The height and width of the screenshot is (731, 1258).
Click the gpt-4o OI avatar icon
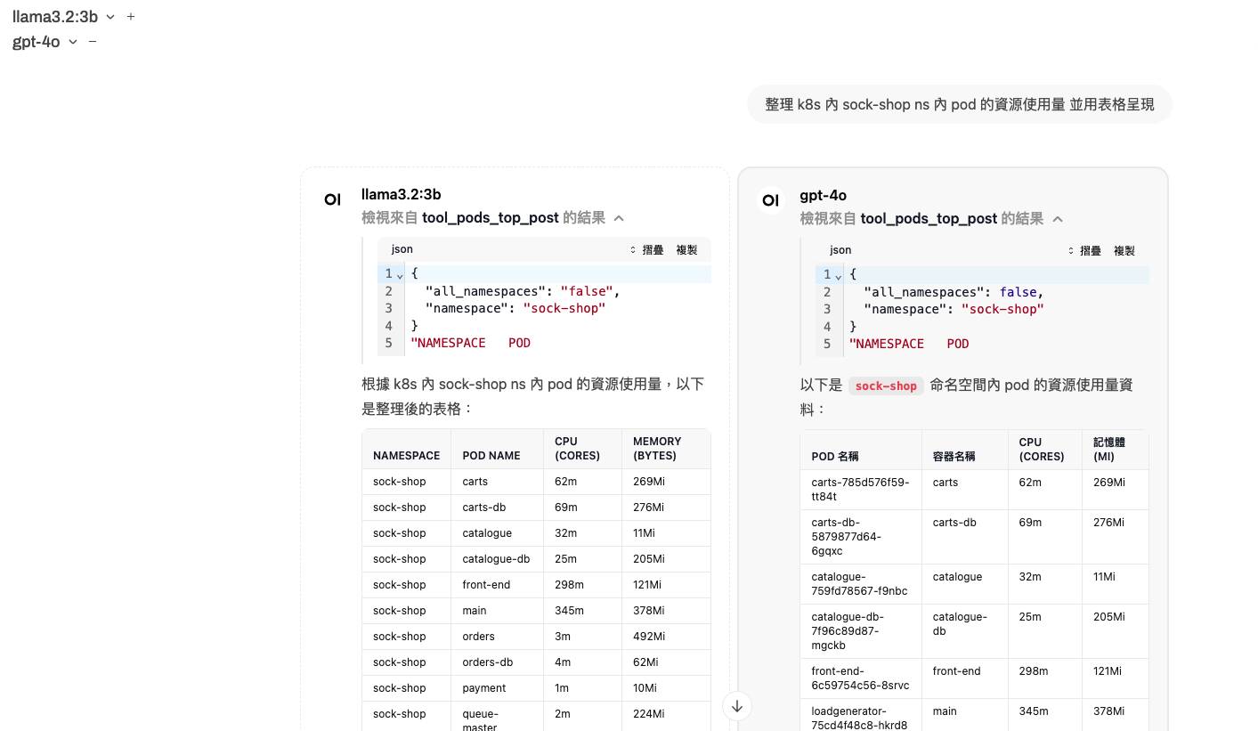click(x=771, y=200)
